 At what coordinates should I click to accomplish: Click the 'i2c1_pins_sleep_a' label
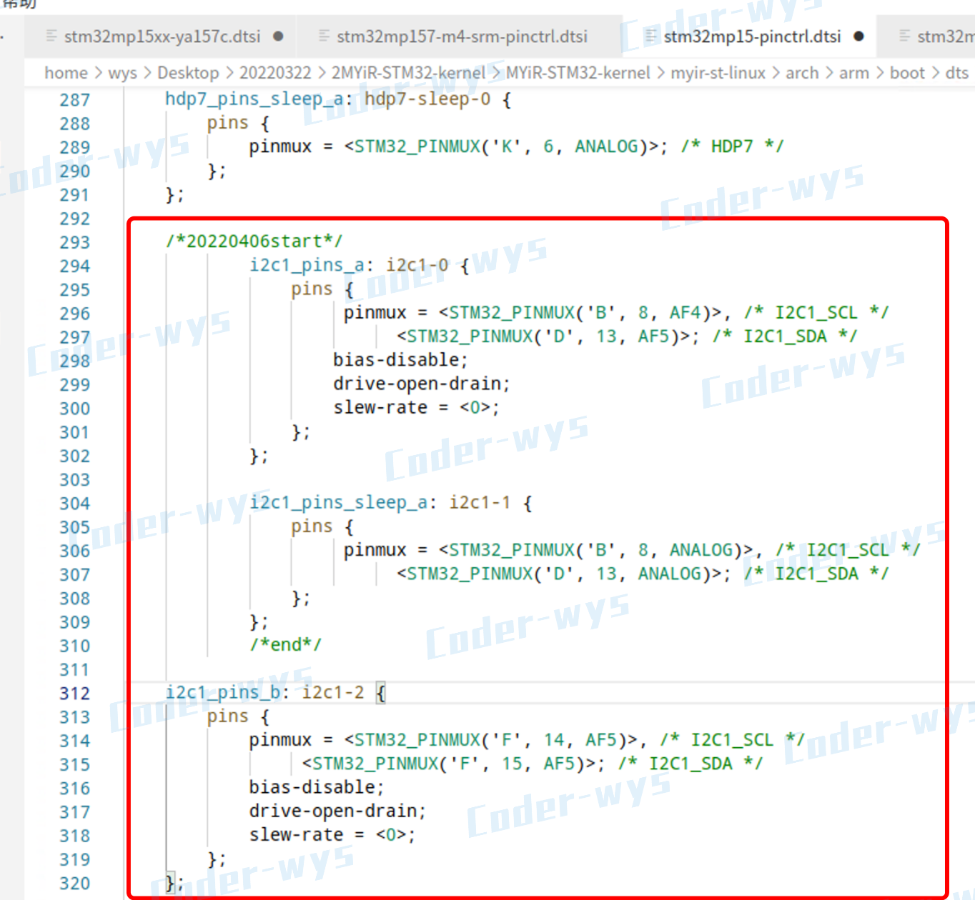[x=339, y=503]
